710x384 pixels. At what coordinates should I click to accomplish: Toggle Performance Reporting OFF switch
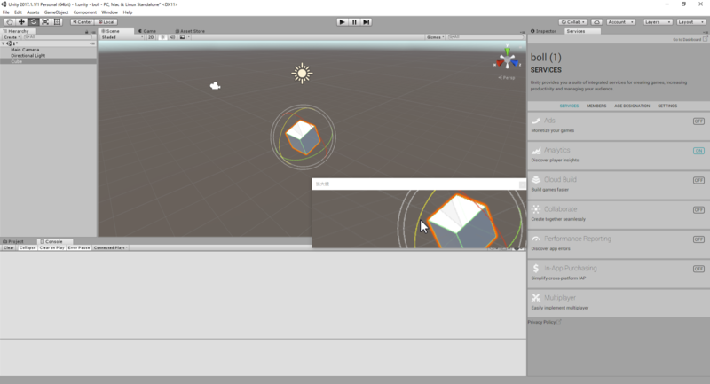point(698,239)
